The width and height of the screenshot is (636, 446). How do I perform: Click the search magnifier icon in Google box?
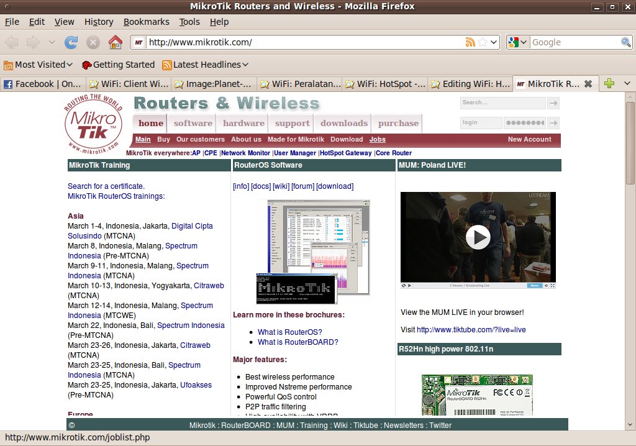(626, 42)
